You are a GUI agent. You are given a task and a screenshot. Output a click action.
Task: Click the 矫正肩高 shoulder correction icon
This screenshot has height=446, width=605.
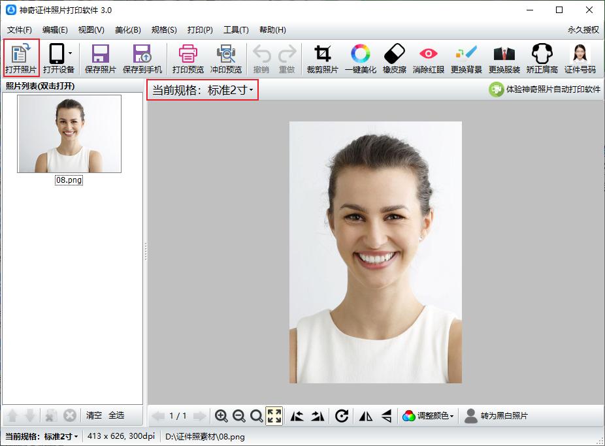[x=542, y=58]
